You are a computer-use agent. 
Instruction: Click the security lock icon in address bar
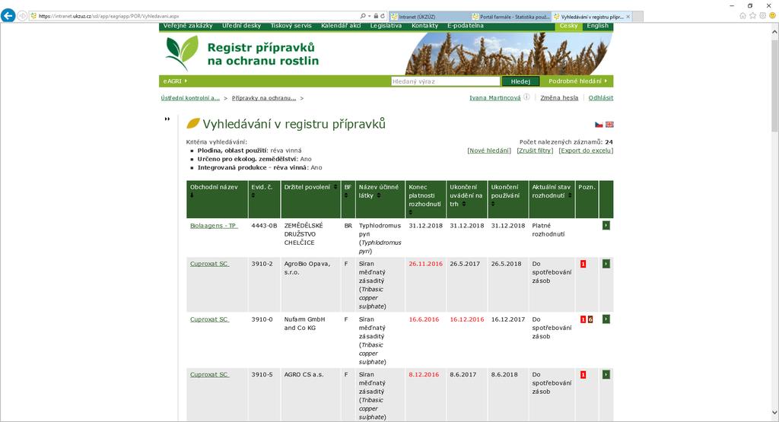376,16
